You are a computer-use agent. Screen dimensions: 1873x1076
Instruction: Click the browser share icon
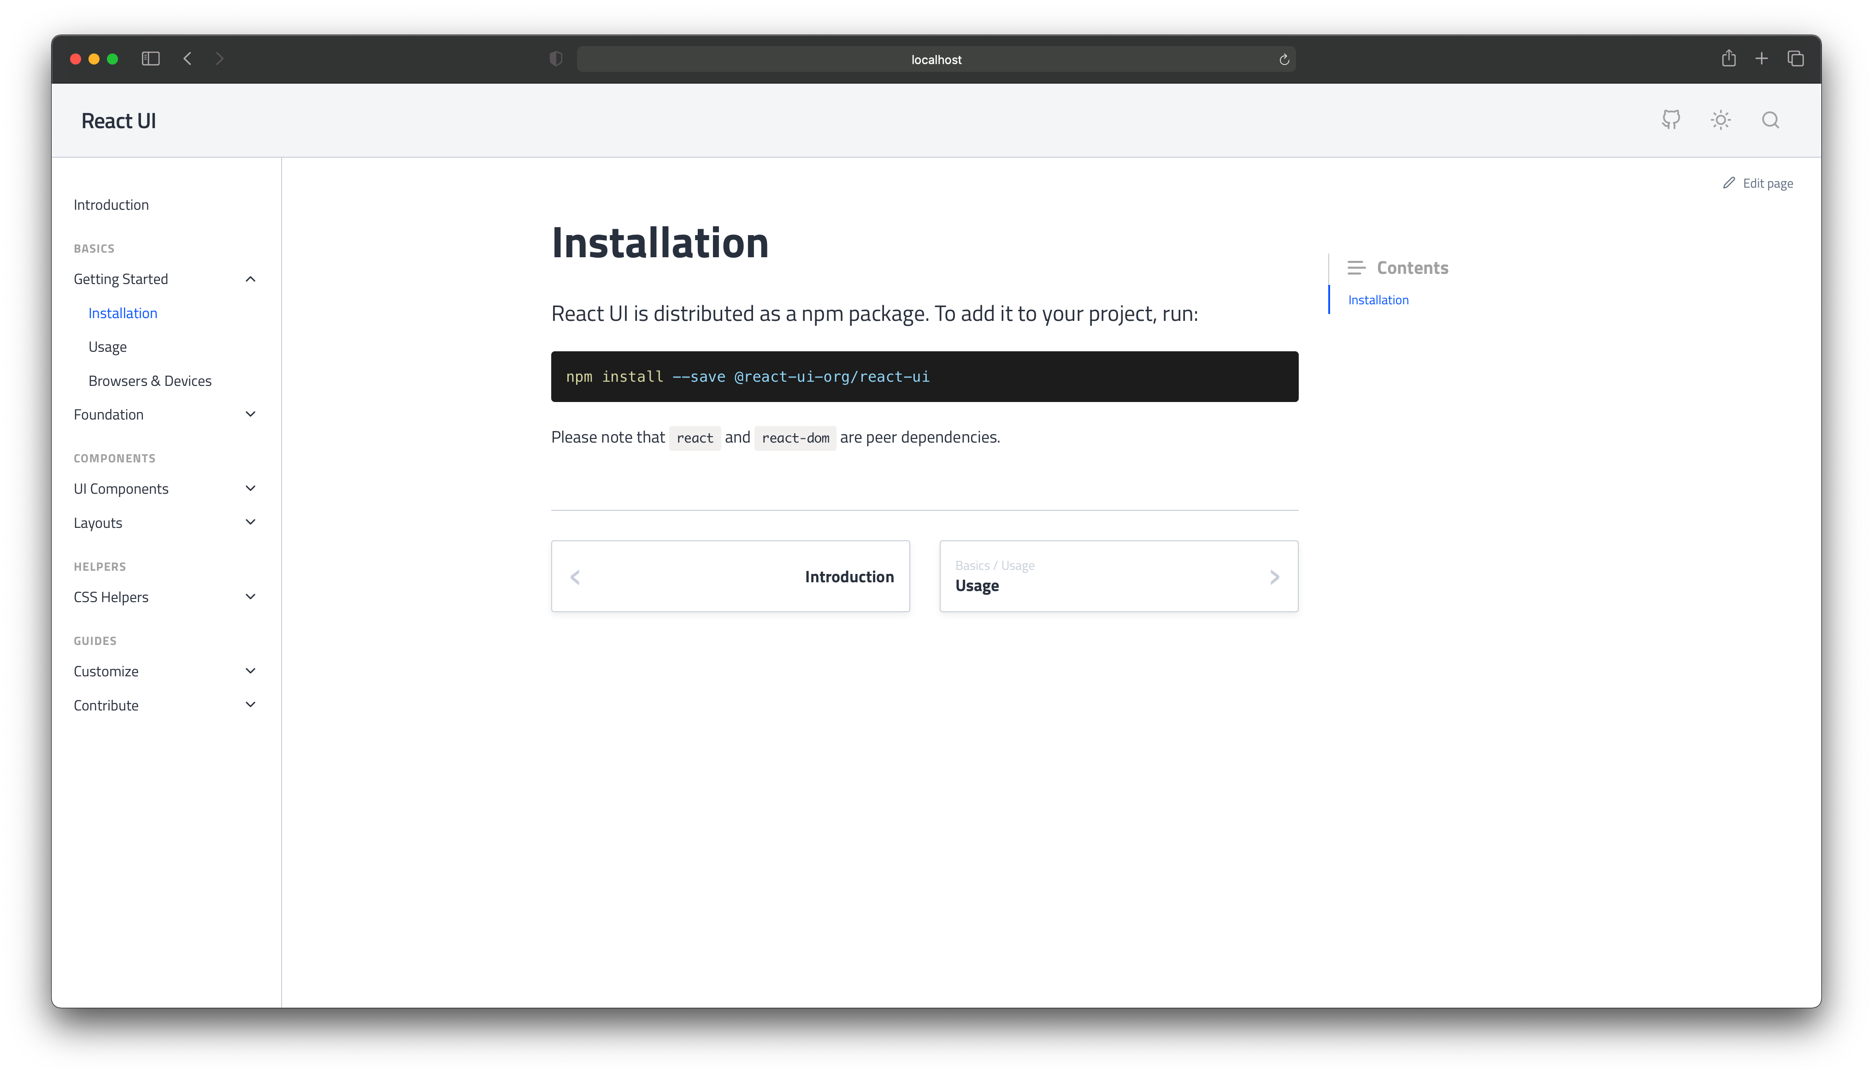[1728, 59]
